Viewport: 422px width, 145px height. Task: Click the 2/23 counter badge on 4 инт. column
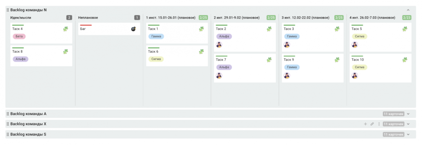(407, 18)
